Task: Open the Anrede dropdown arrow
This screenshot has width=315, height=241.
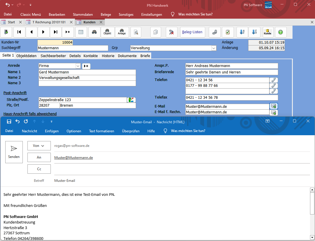Action: (x=78, y=66)
